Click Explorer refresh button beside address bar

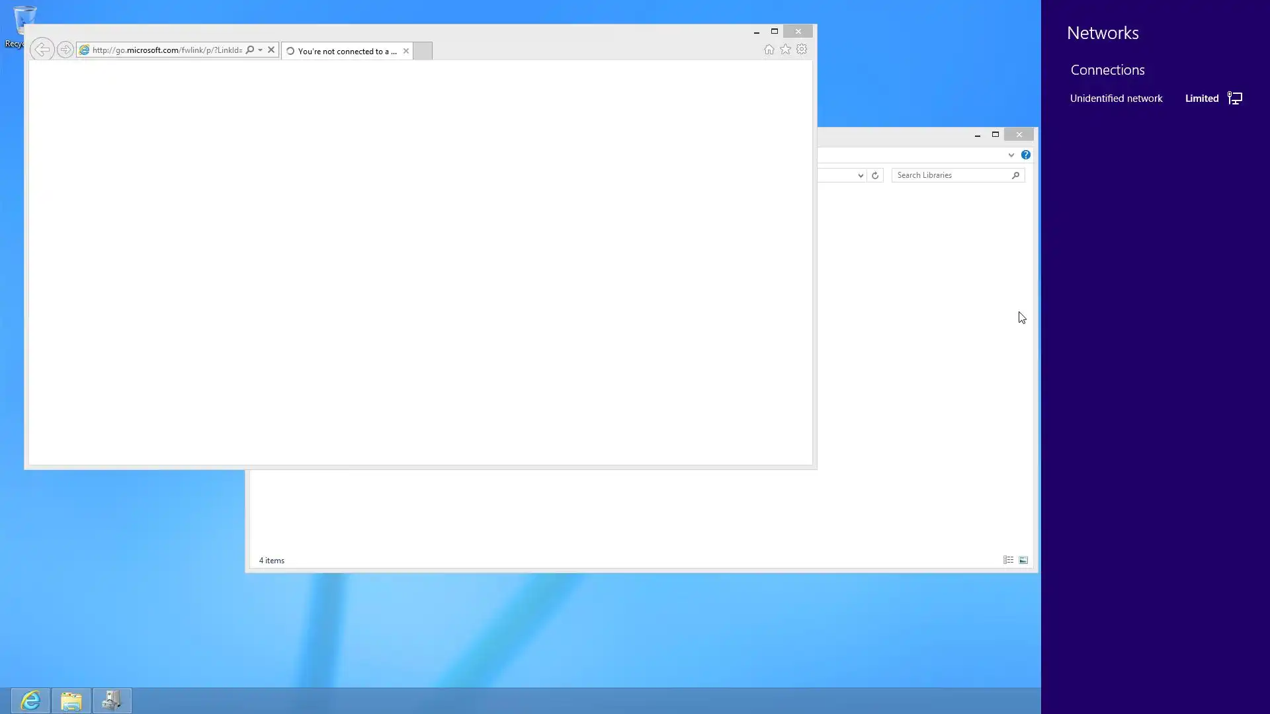point(875,175)
